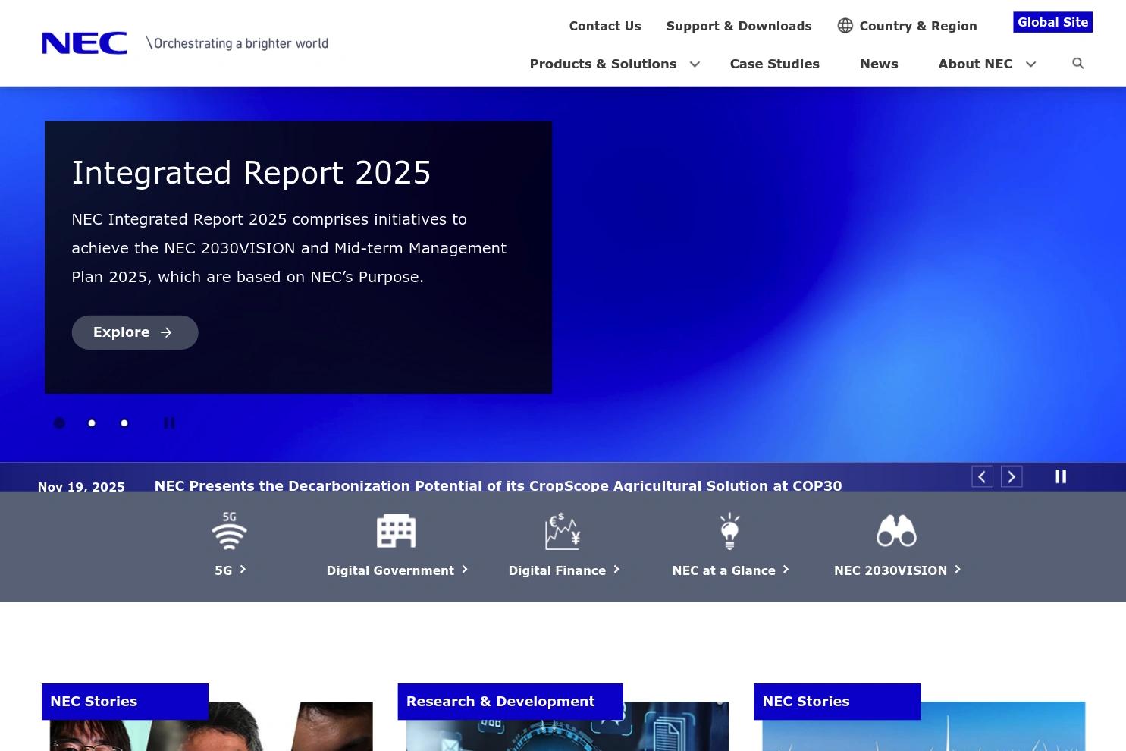Click the Nov 19, 2025 ticker date

pos(81,486)
